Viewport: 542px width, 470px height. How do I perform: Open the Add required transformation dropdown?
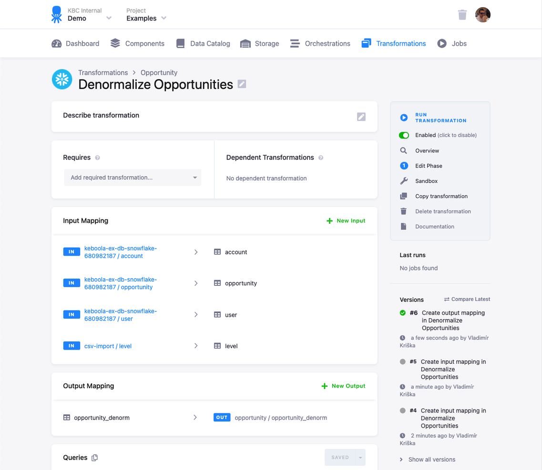point(133,177)
